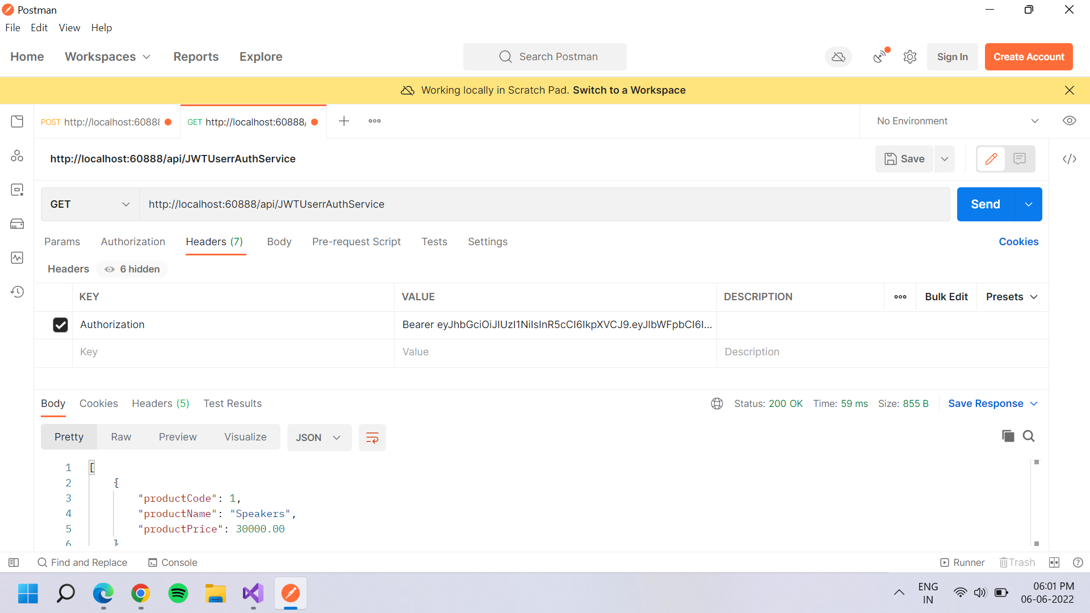
Task: Open a new request tab with plus icon
Action: [x=344, y=121]
